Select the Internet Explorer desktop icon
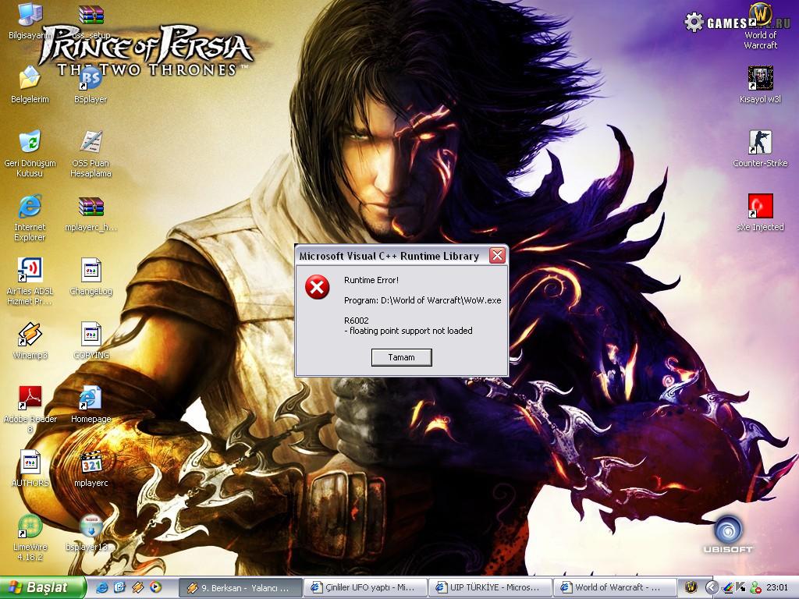This screenshot has height=599, width=799. point(30,207)
